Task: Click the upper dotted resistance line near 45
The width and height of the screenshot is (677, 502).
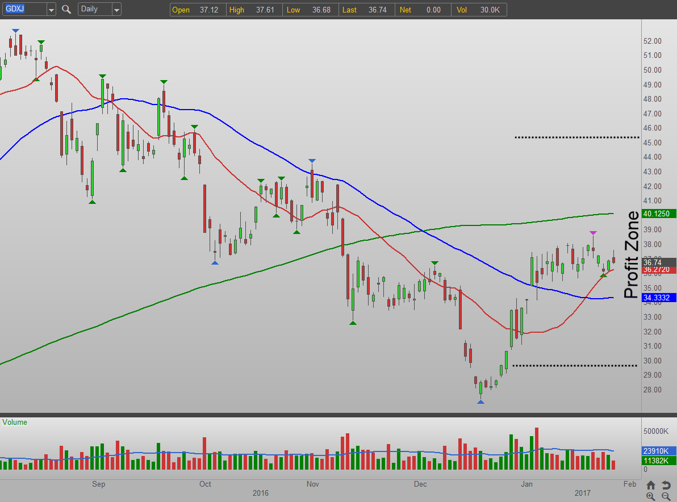Action: (577, 137)
